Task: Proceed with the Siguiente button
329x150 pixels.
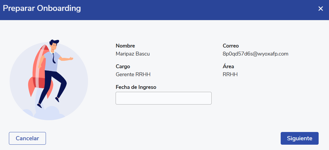Action: point(299,138)
